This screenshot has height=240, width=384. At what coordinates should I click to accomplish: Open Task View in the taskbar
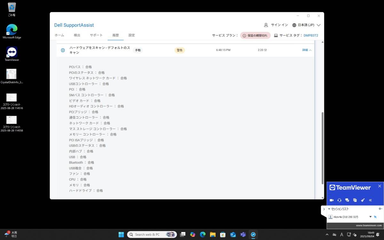click(x=182, y=235)
